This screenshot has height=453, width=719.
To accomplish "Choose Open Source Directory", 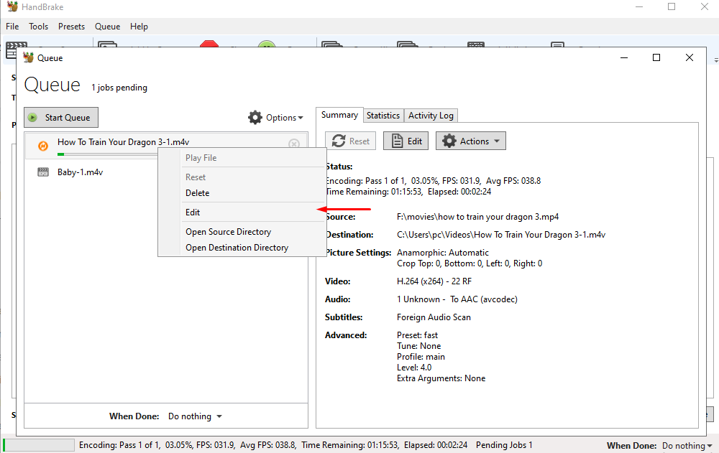I will tap(228, 232).
